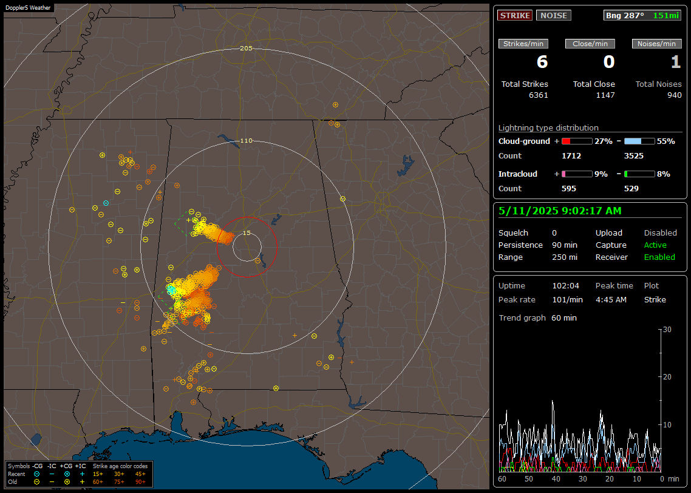Click the 45+ strike age color code

coord(140,474)
